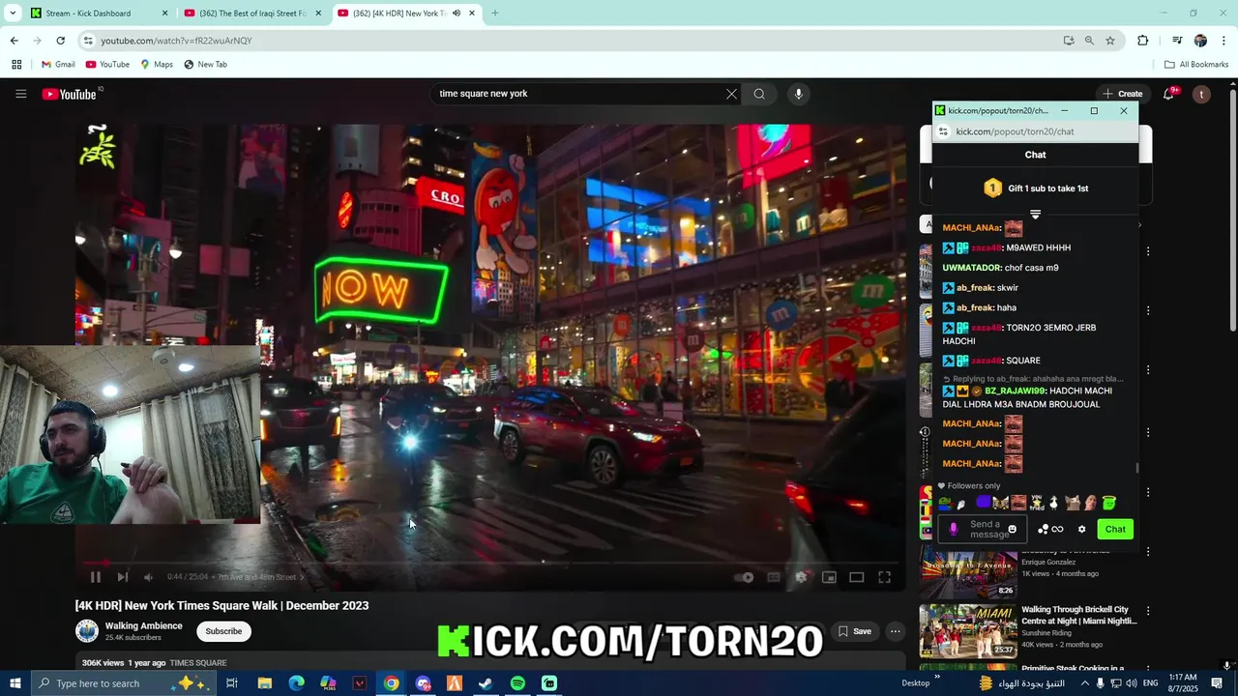Image resolution: width=1238 pixels, height=696 pixels.
Task: Reload the current page
Action: point(60,41)
